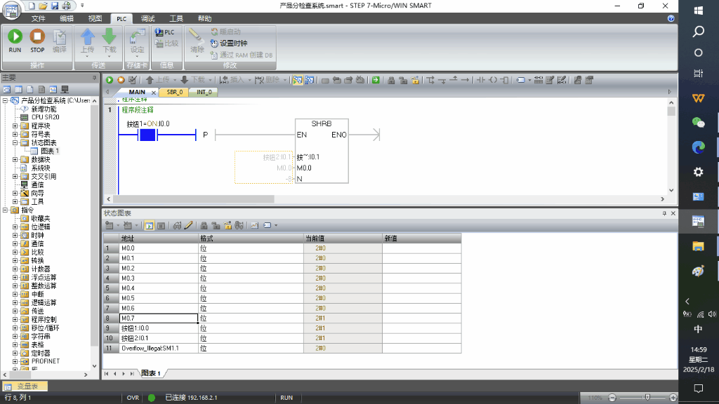This screenshot has height=404, width=719.
Task: Click the 图表 1 sheet tab at bottom
Action: (152, 373)
